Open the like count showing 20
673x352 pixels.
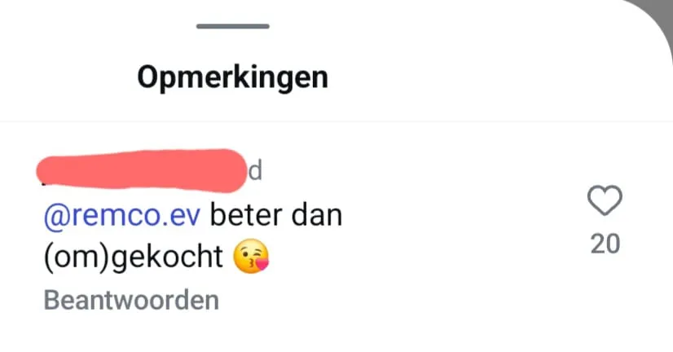pos(605,244)
